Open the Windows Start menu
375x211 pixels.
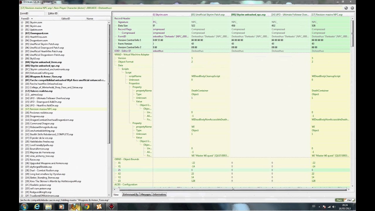(24, 207)
